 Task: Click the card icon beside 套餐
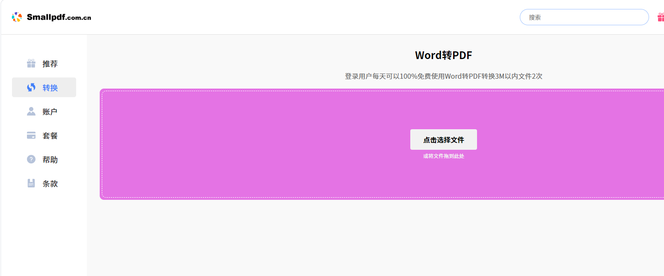click(31, 136)
